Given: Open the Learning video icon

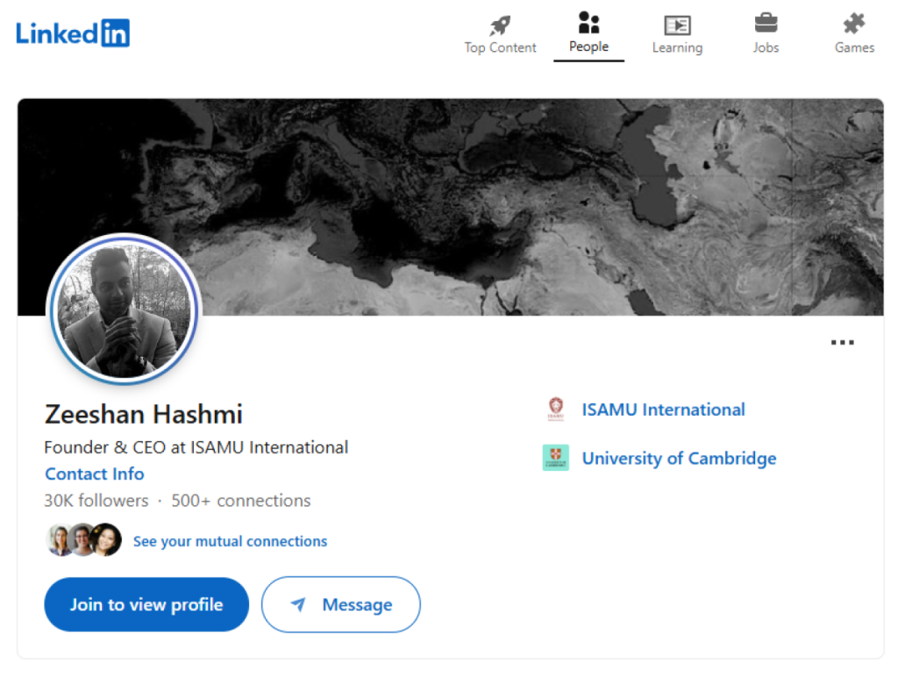Looking at the screenshot, I should (x=677, y=25).
